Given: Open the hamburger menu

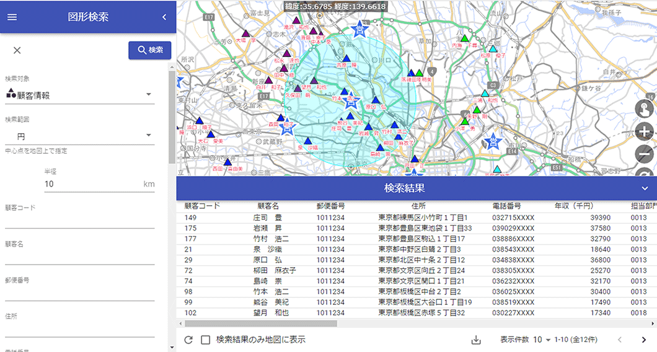Looking at the screenshot, I should [12, 17].
